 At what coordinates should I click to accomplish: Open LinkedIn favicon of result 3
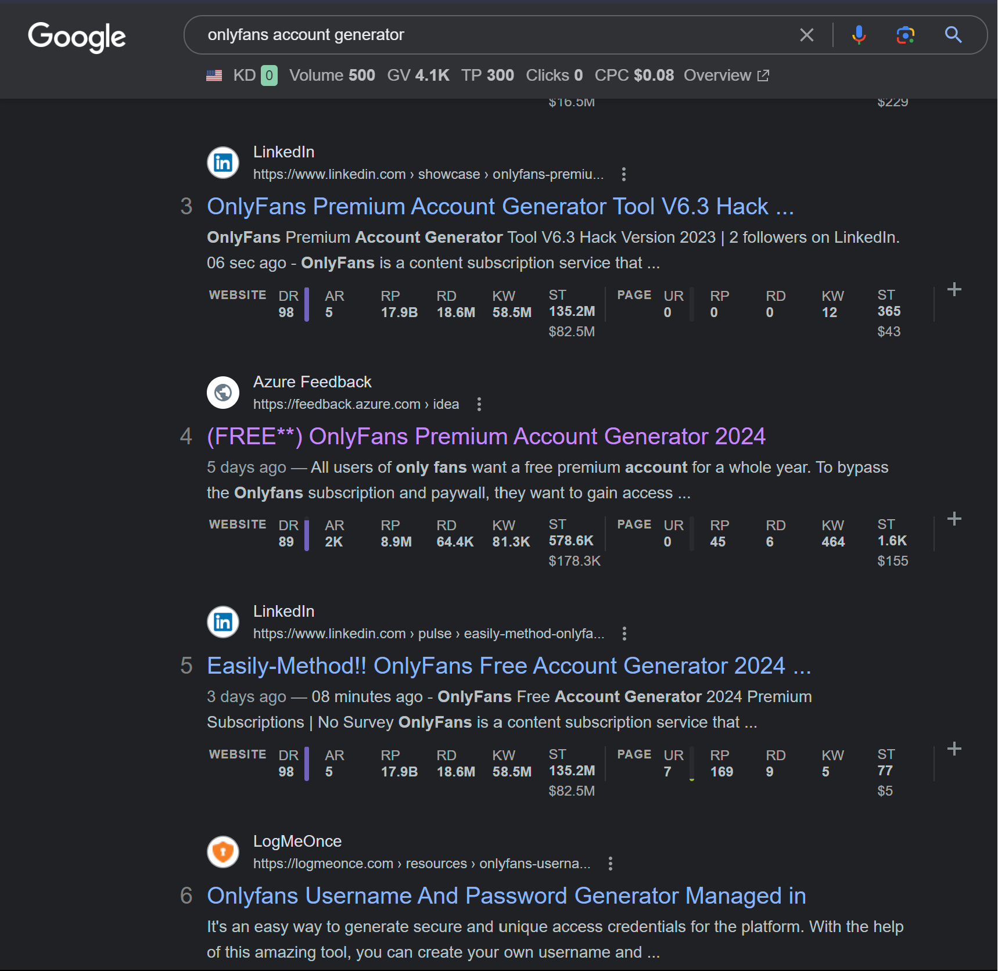[x=223, y=163]
